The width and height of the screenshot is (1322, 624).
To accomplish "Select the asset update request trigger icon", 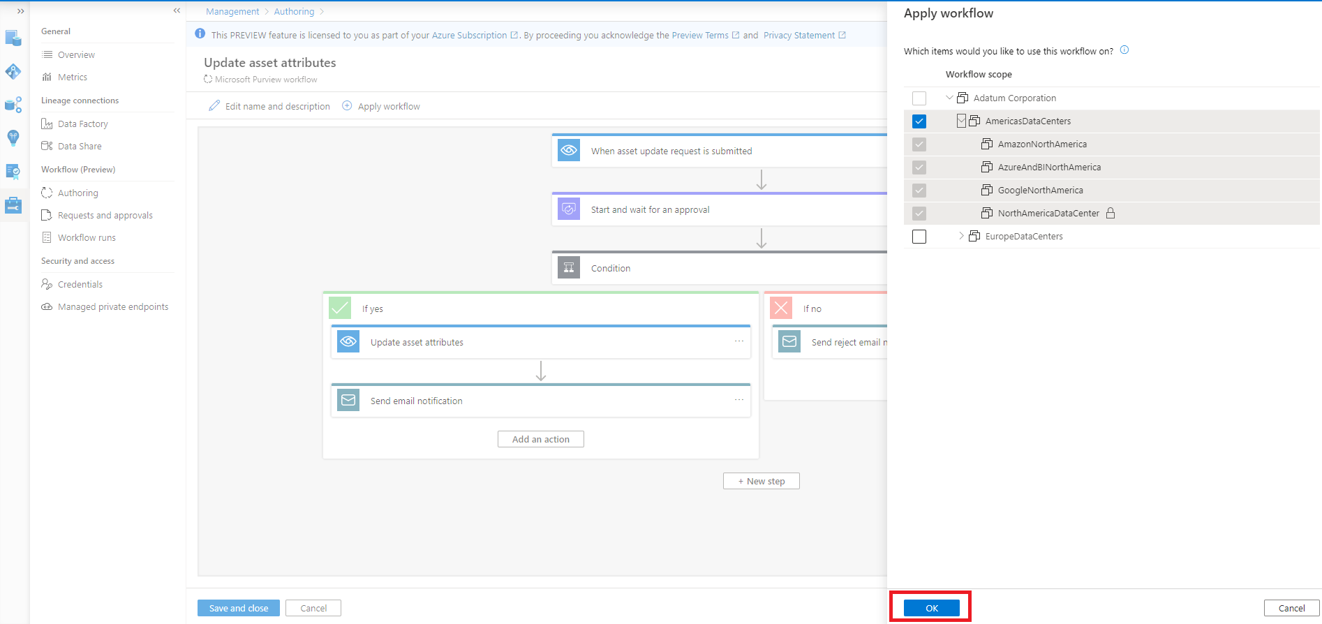I will point(569,151).
